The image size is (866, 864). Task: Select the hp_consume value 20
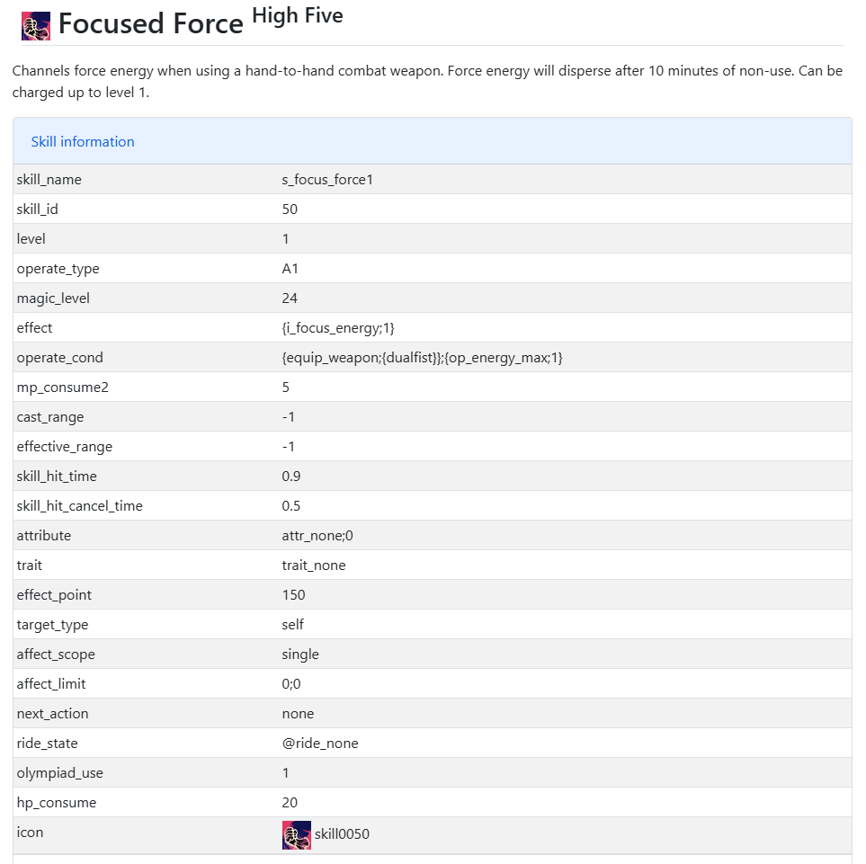pos(290,803)
